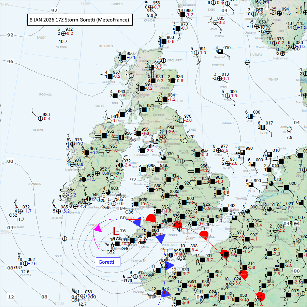Select the DOGGER sea area label

[x=227, y=122]
